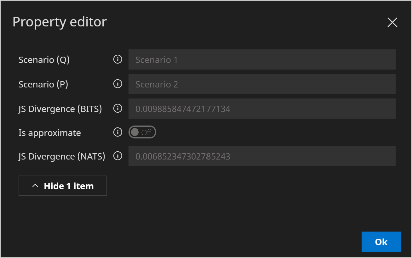Toggle the Is approximate switch

[142, 132]
